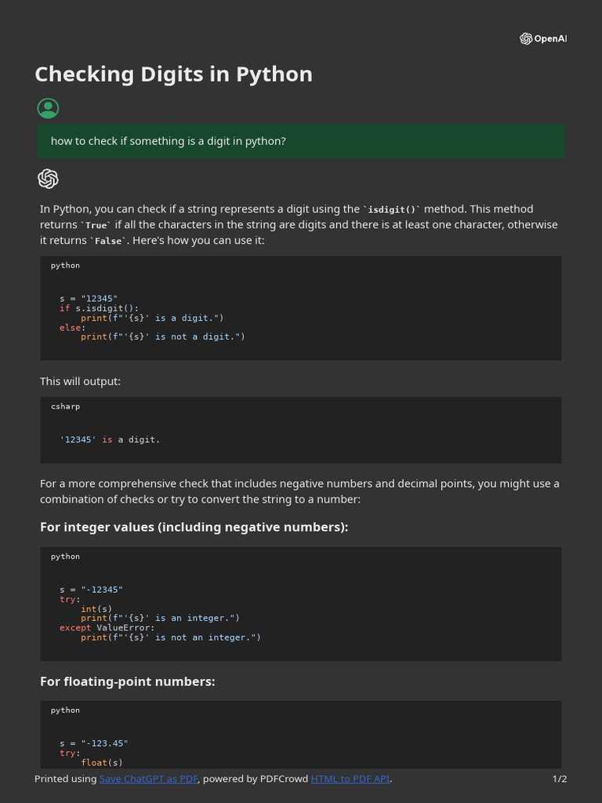Viewport: 602px width, 803px height.
Task: Click the Checking Digits in Python title
Action: pos(173,74)
